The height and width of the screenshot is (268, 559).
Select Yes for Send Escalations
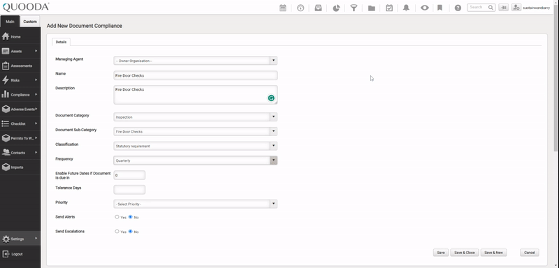point(117,231)
